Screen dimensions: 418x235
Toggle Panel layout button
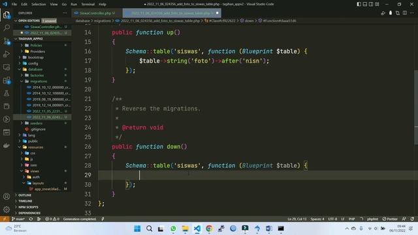click(365, 5)
